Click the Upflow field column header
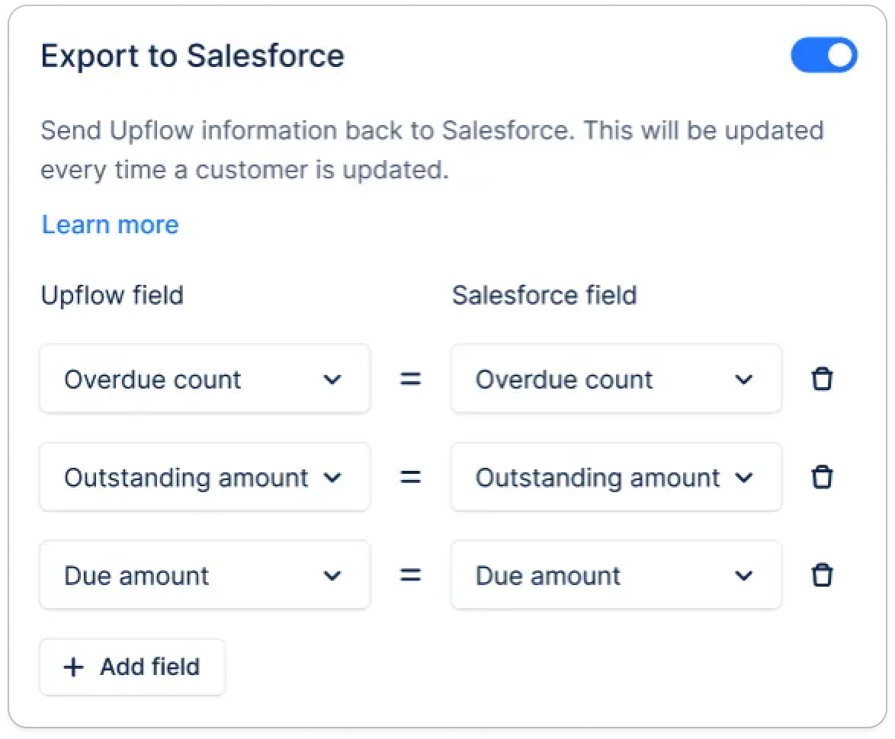Image resolution: width=895 pixels, height=739 pixels. 112,296
